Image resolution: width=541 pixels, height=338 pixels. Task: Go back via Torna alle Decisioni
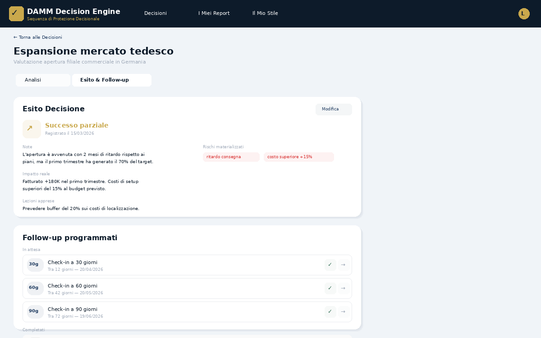(38, 37)
